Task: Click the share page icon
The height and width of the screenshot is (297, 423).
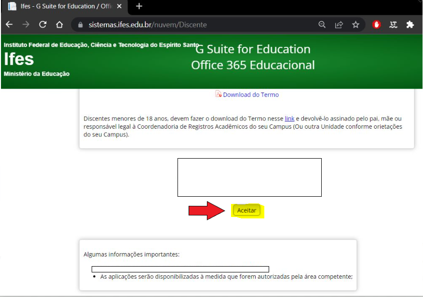Action: [339, 25]
